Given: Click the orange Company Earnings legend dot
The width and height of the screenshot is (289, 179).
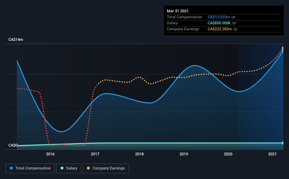Looking at the screenshot, I should coord(88,168).
